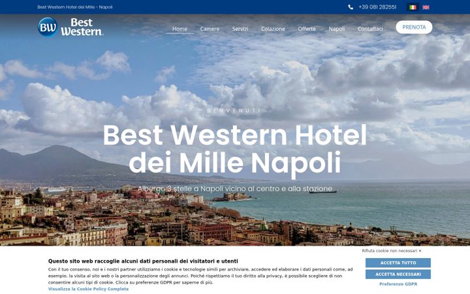Accept all cookies with ACCETTA TUTTO
Image resolution: width=470 pixels, height=294 pixels.
[x=398, y=263]
